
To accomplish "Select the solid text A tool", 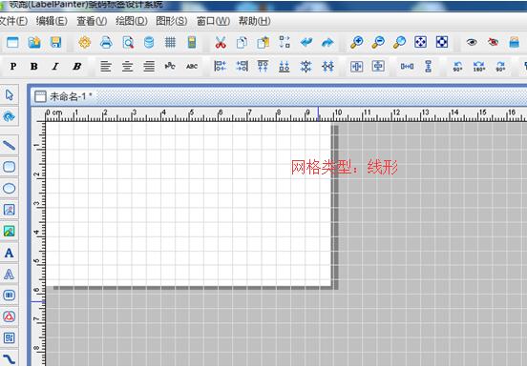I will (x=10, y=253).
